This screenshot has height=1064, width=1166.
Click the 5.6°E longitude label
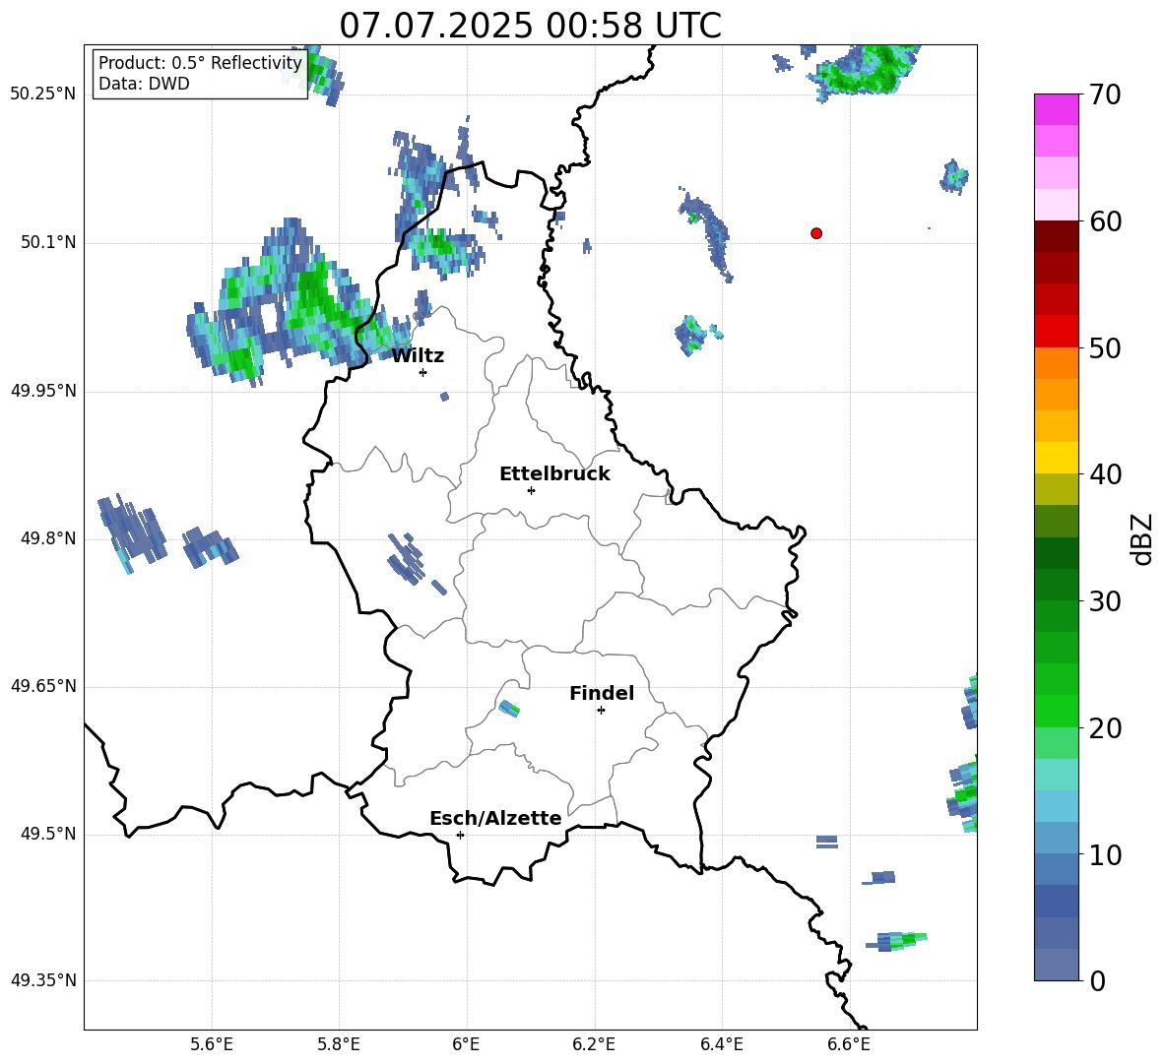[x=212, y=1045]
